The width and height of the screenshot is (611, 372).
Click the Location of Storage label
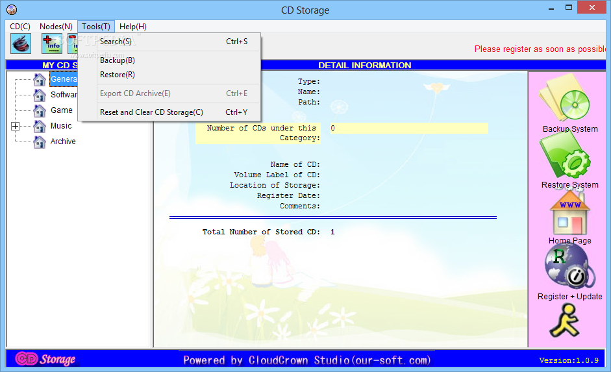click(x=275, y=186)
